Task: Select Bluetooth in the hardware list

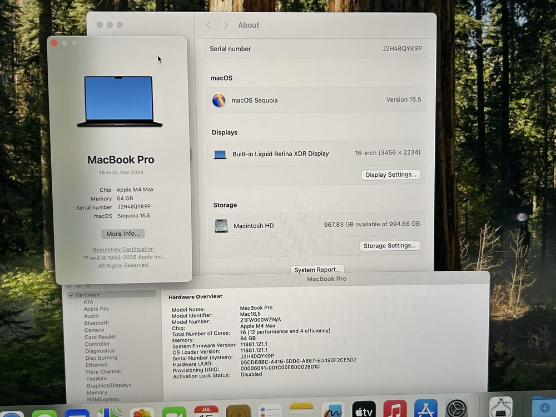Action: pyautogui.click(x=96, y=323)
